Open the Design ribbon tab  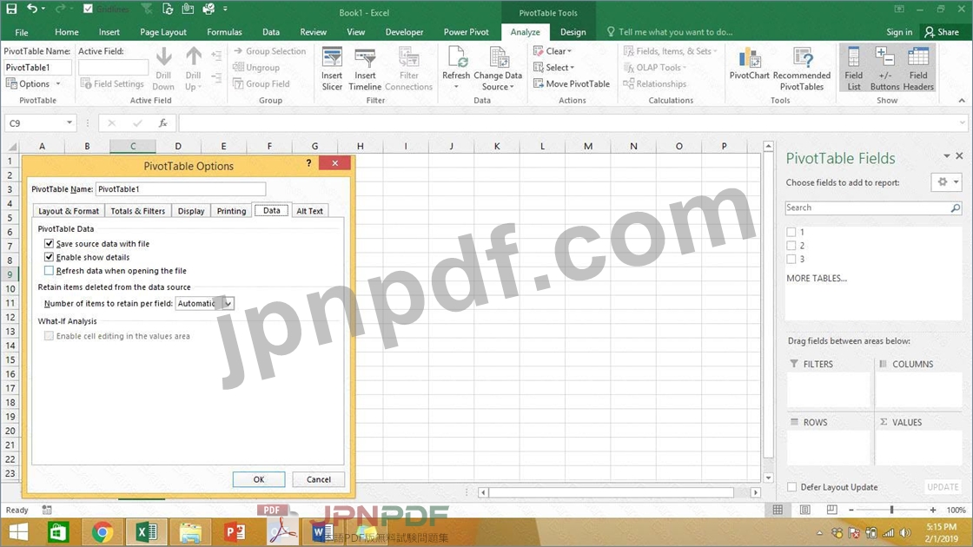point(573,32)
